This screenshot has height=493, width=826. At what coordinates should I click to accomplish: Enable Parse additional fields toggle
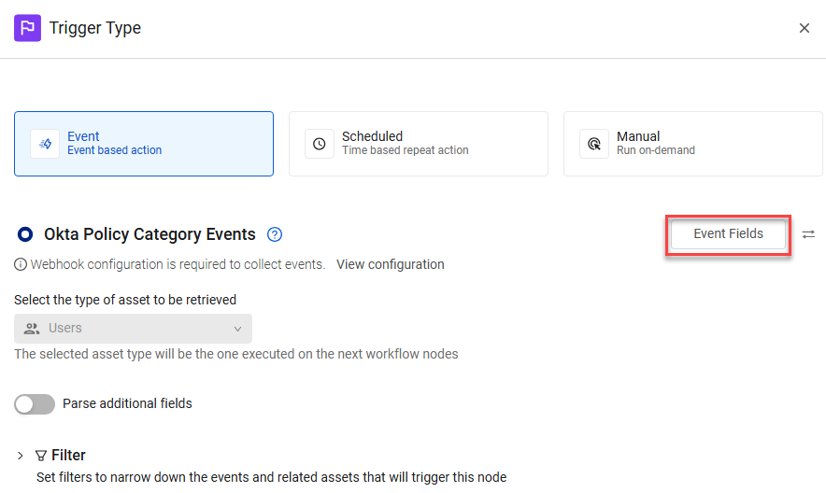(35, 404)
